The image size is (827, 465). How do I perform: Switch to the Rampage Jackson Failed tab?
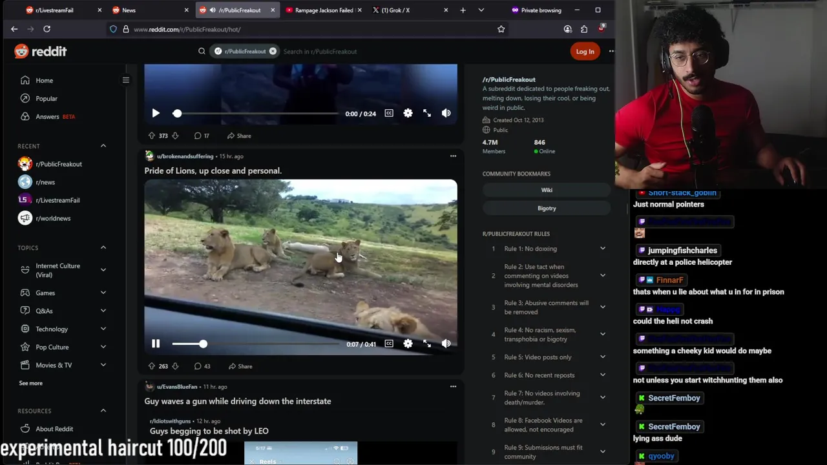[x=322, y=10]
